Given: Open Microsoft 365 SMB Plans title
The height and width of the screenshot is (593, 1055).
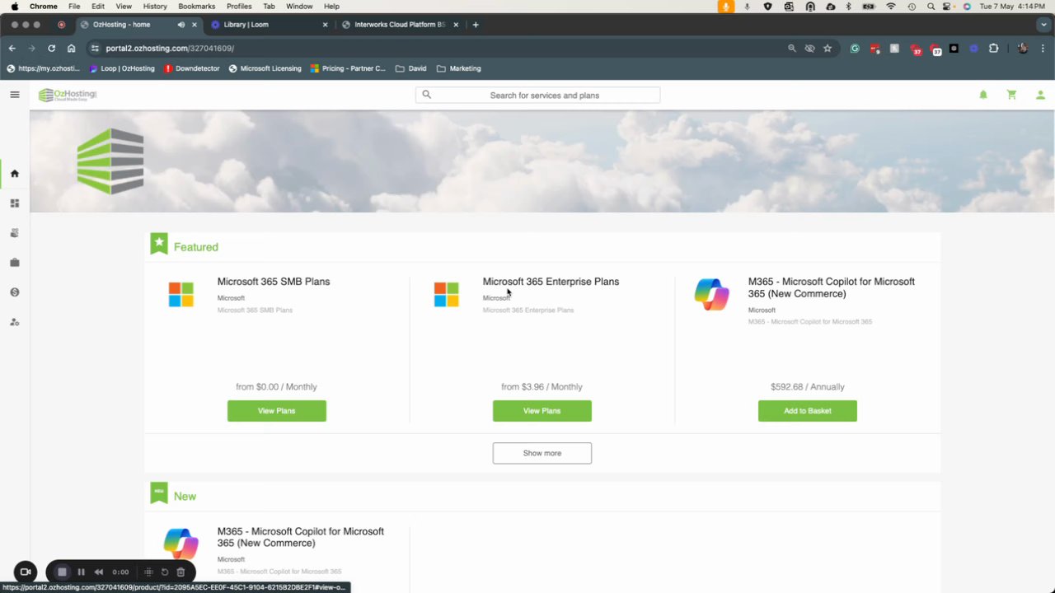Looking at the screenshot, I should point(274,282).
